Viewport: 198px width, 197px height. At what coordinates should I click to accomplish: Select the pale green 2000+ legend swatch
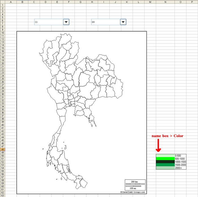(165, 168)
